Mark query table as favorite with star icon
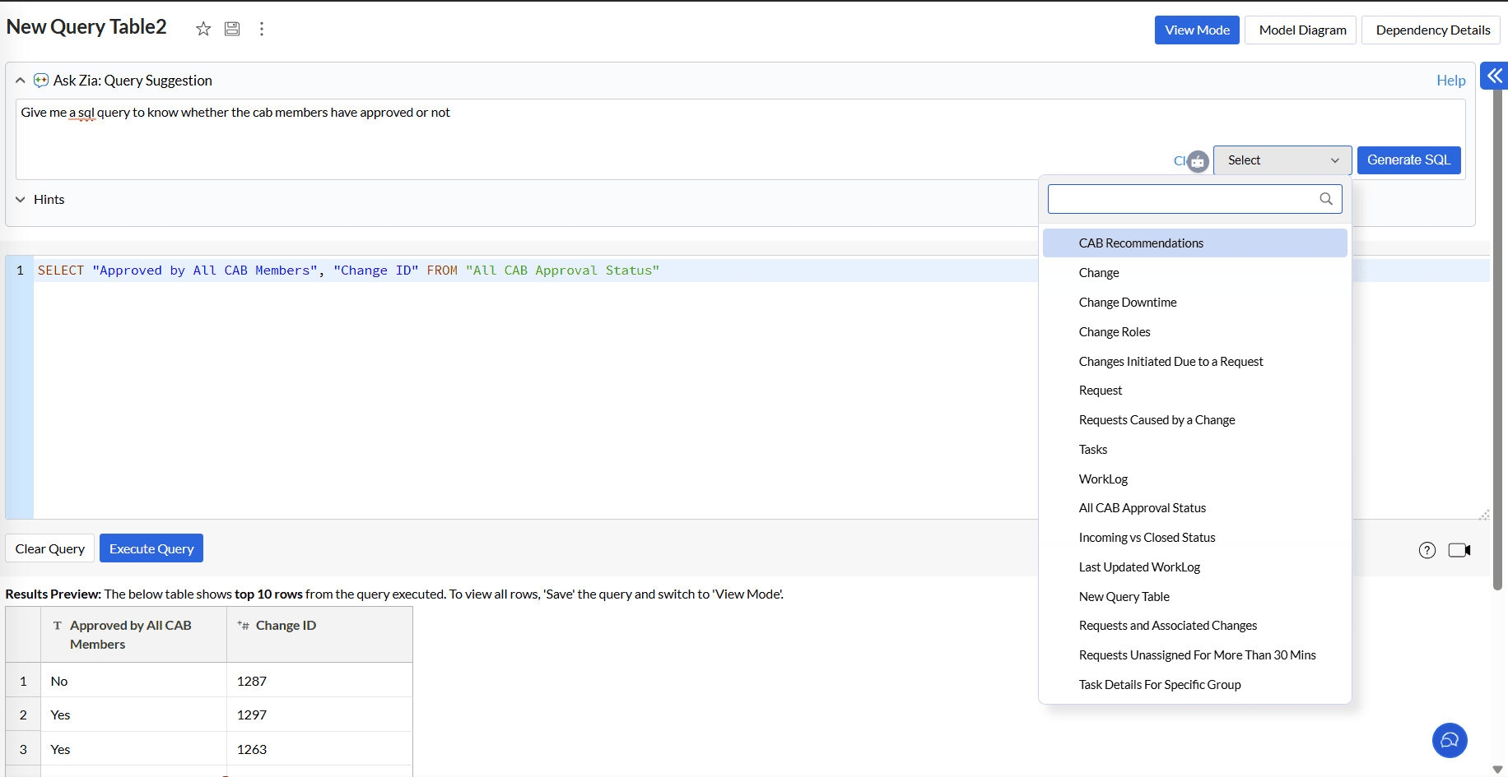This screenshot has height=777, width=1508. click(x=203, y=29)
